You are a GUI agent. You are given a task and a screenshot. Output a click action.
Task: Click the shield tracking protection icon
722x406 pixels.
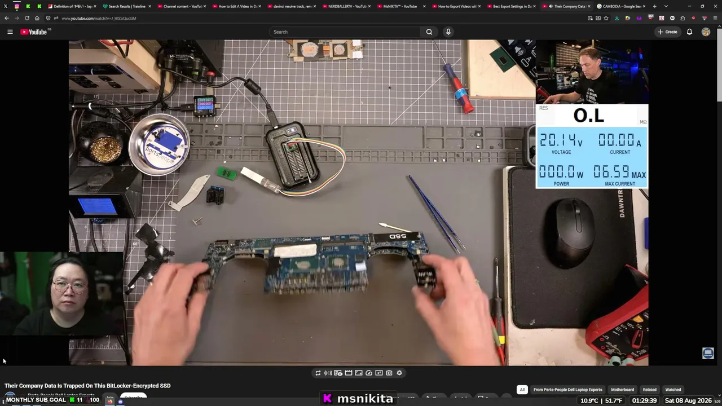[x=48, y=18]
